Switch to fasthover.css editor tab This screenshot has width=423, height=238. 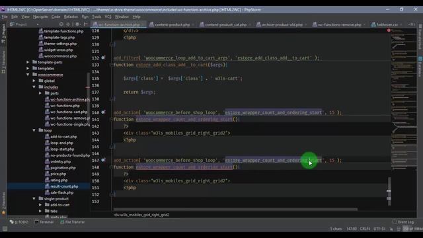pos(387,24)
